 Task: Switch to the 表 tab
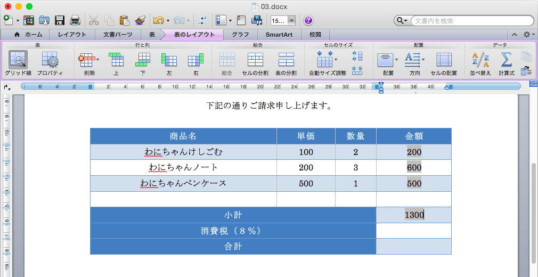click(x=152, y=35)
